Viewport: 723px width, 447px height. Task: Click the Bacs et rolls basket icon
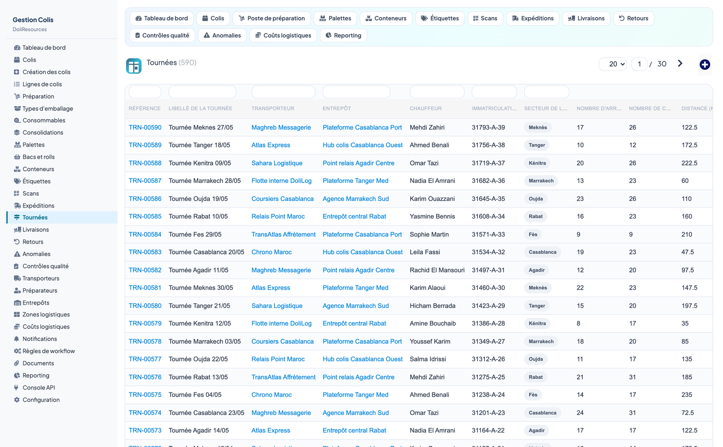tap(17, 157)
